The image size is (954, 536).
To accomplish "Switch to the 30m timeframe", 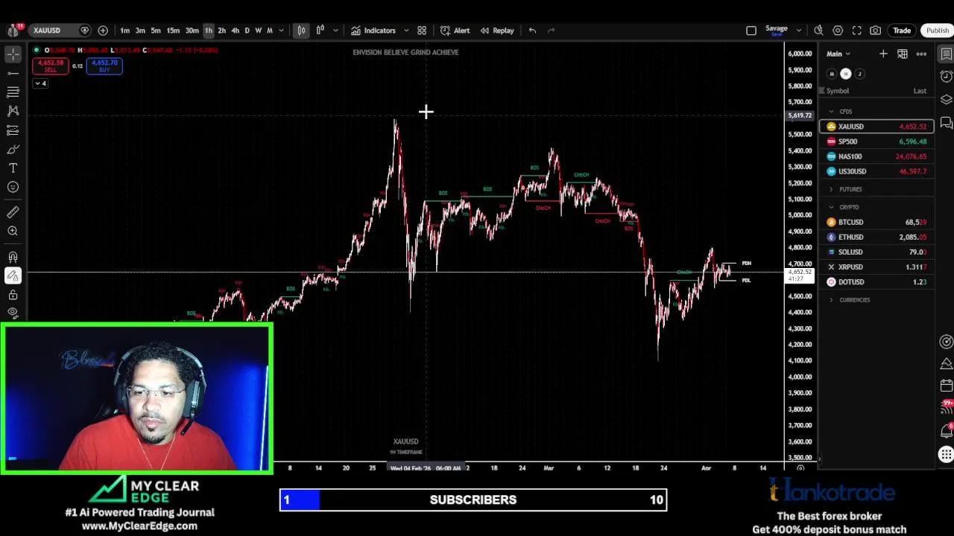I will click(192, 31).
